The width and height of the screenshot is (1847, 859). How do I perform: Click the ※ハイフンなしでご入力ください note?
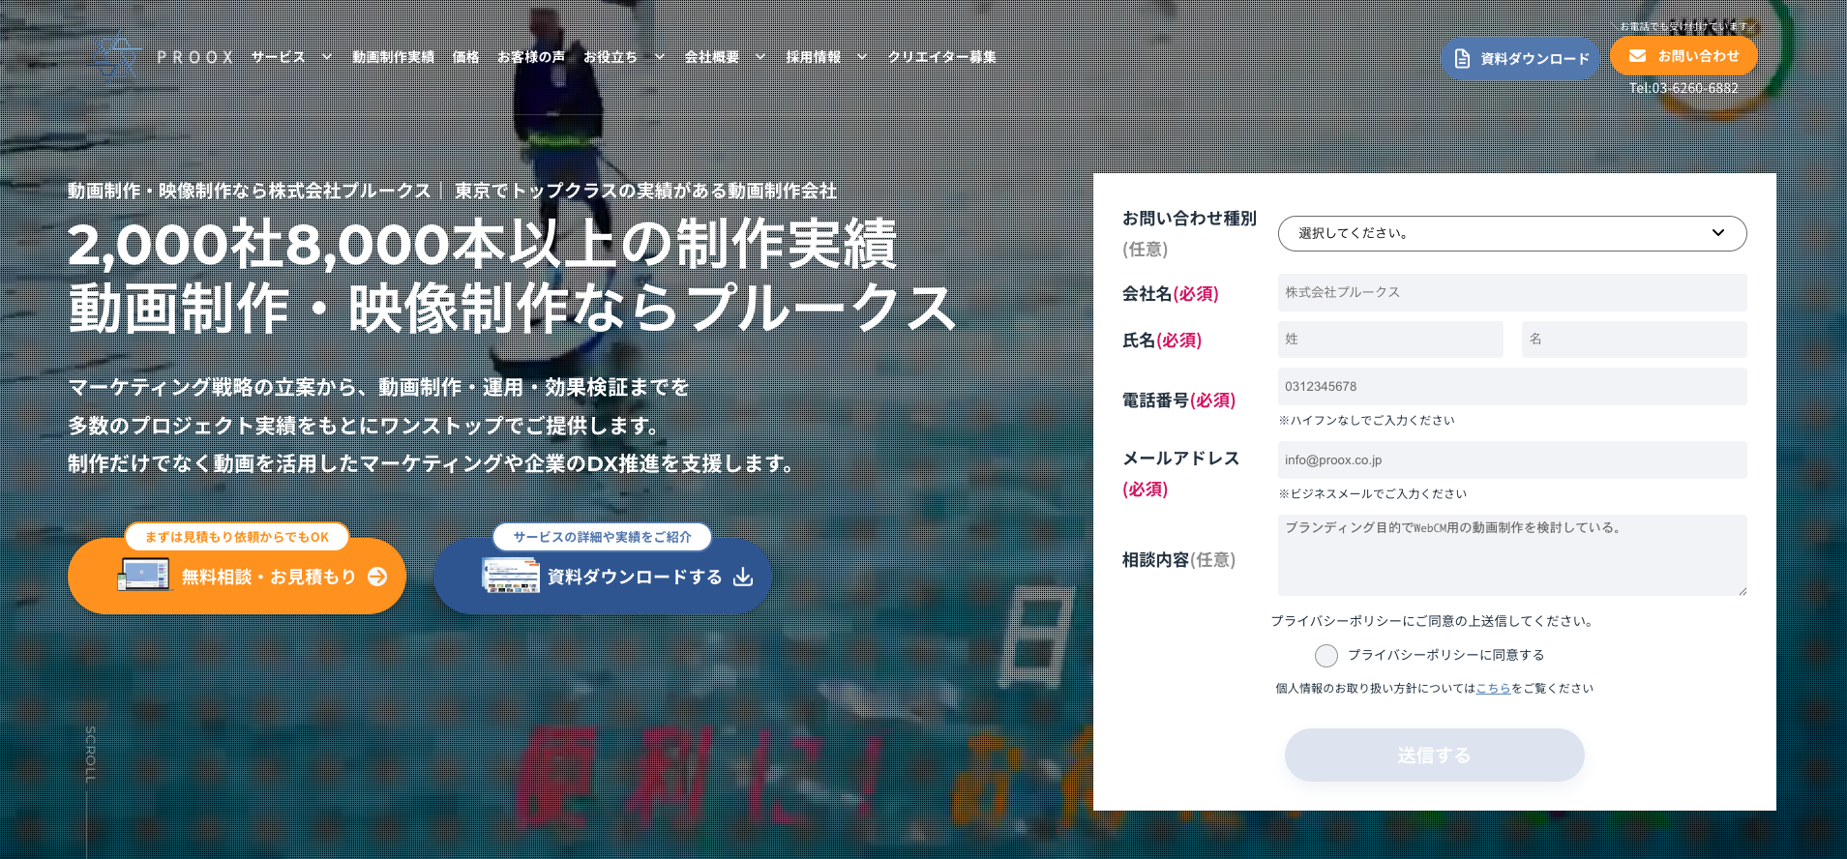pos(1366,421)
